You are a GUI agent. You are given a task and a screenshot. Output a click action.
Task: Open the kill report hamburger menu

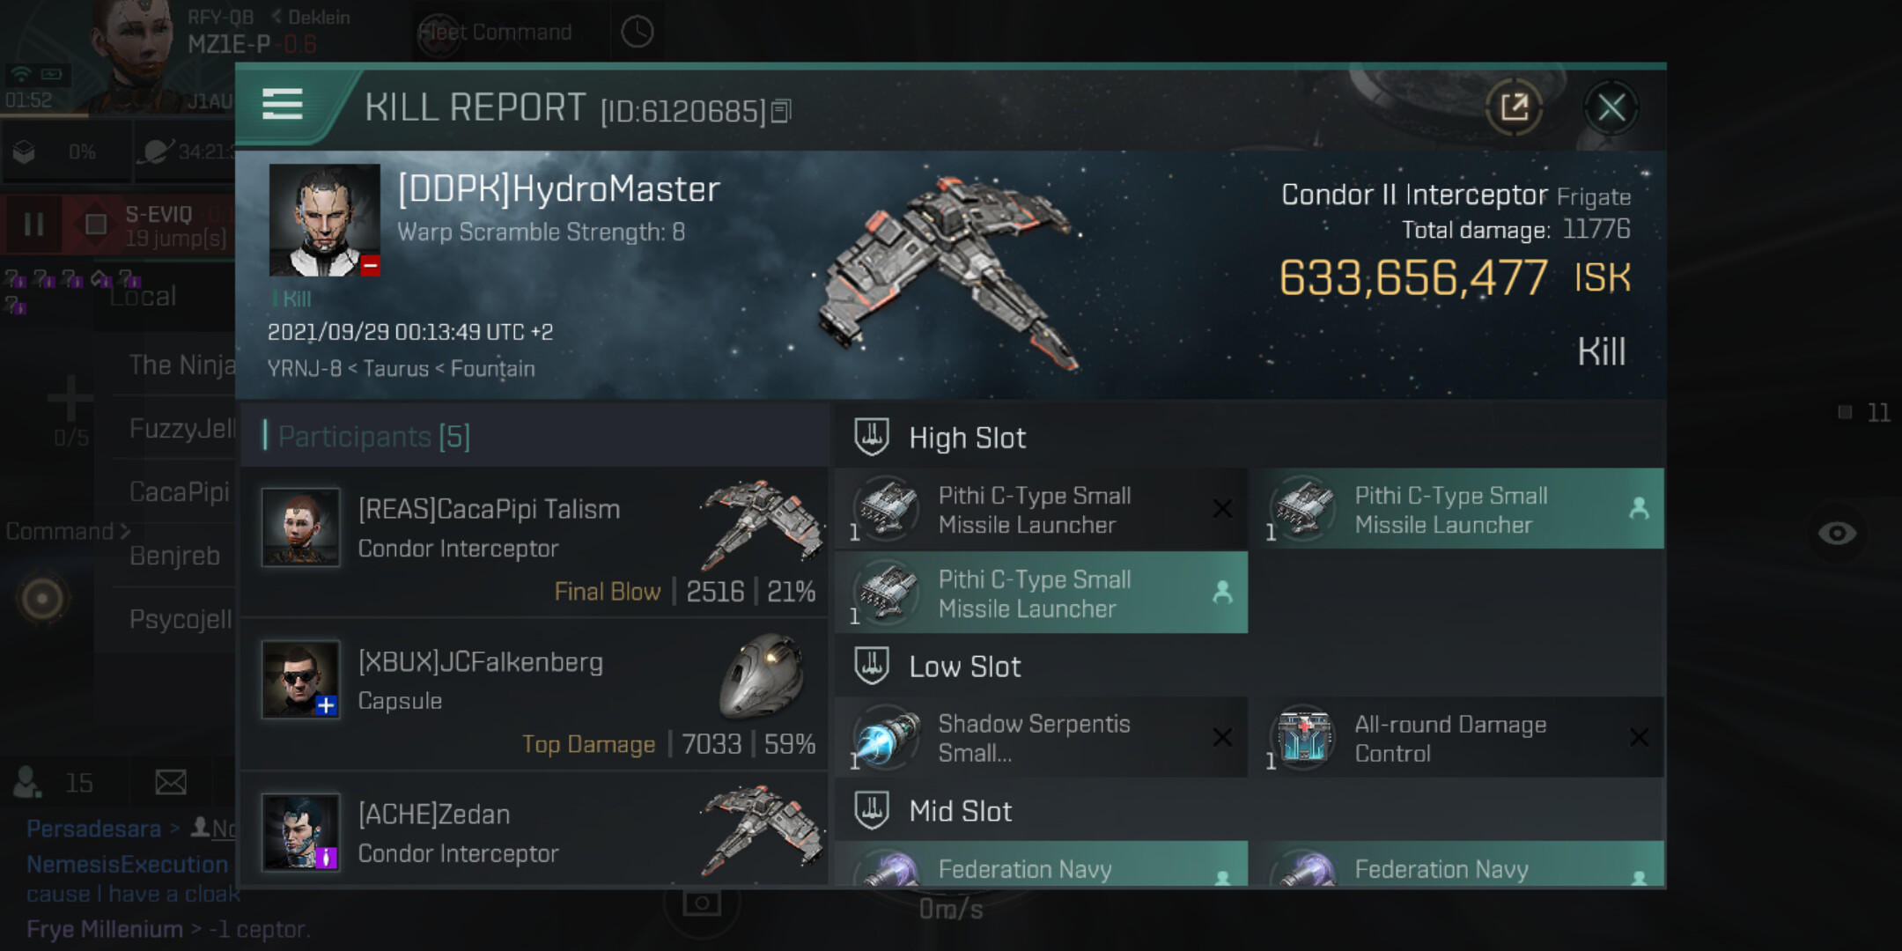283,105
